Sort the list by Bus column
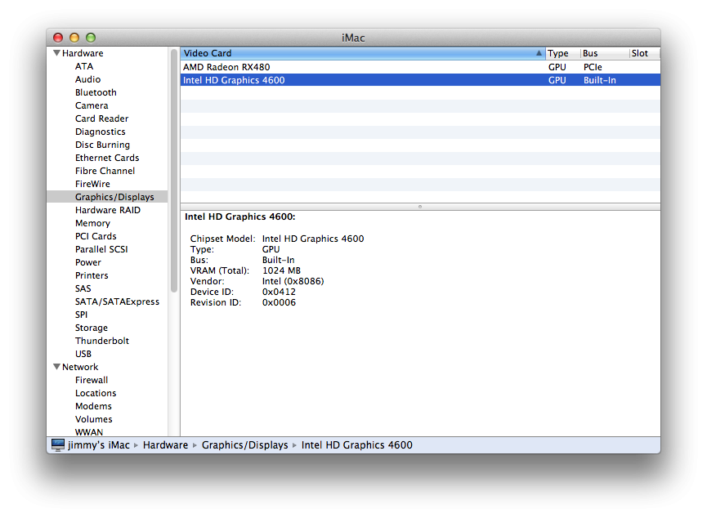This screenshot has height=518, width=707. pos(605,53)
